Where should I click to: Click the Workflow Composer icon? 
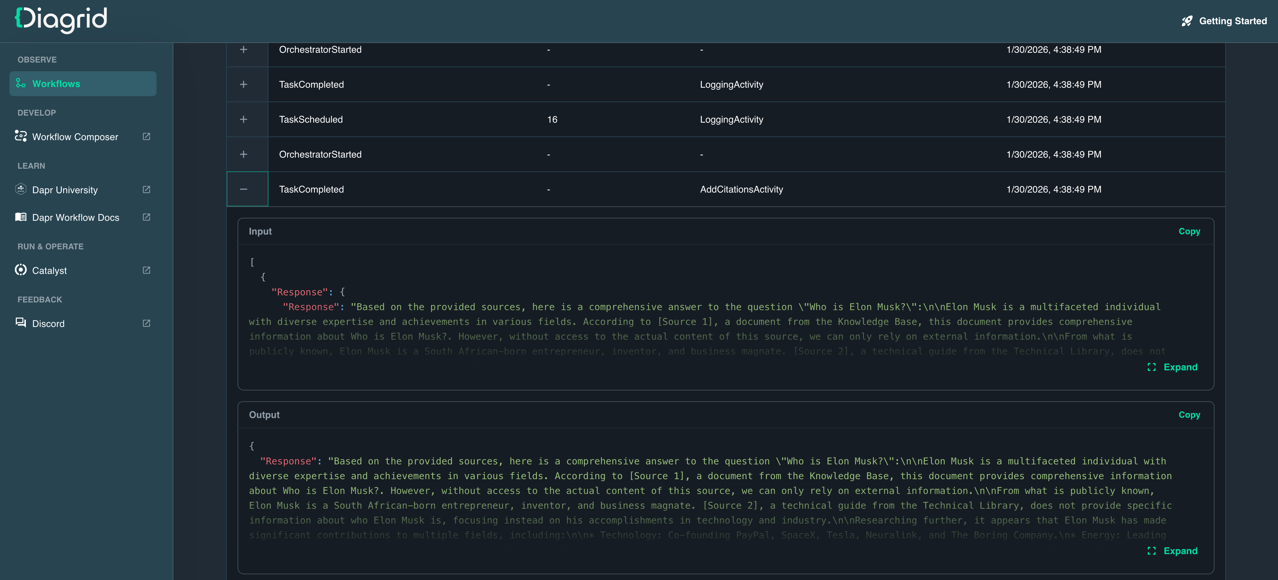point(21,136)
